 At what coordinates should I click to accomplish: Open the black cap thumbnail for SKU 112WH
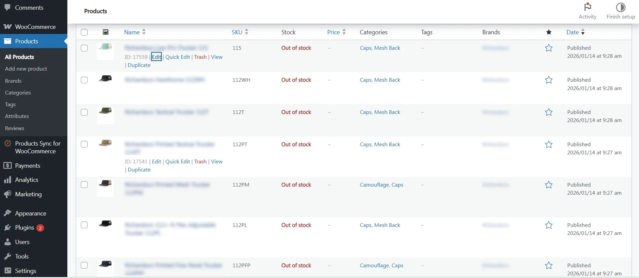pyautogui.click(x=105, y=84)
